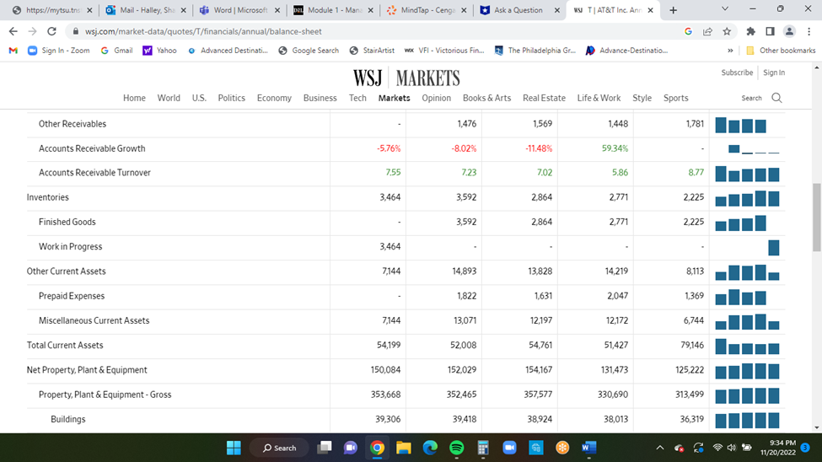This screenshot has width=822, height=462.
Task: Close the mytsu browser tab
Action: click(x=89, y=10)
